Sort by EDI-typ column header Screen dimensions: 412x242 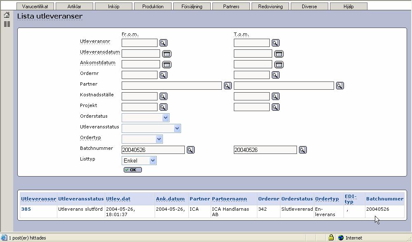click(351, 199)
